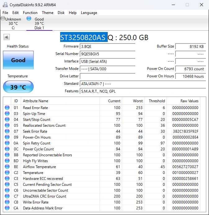This screenshot has height=215, width=209.
Task: Click the Buffer Size value 8192 KB
Action: [190, 46]
